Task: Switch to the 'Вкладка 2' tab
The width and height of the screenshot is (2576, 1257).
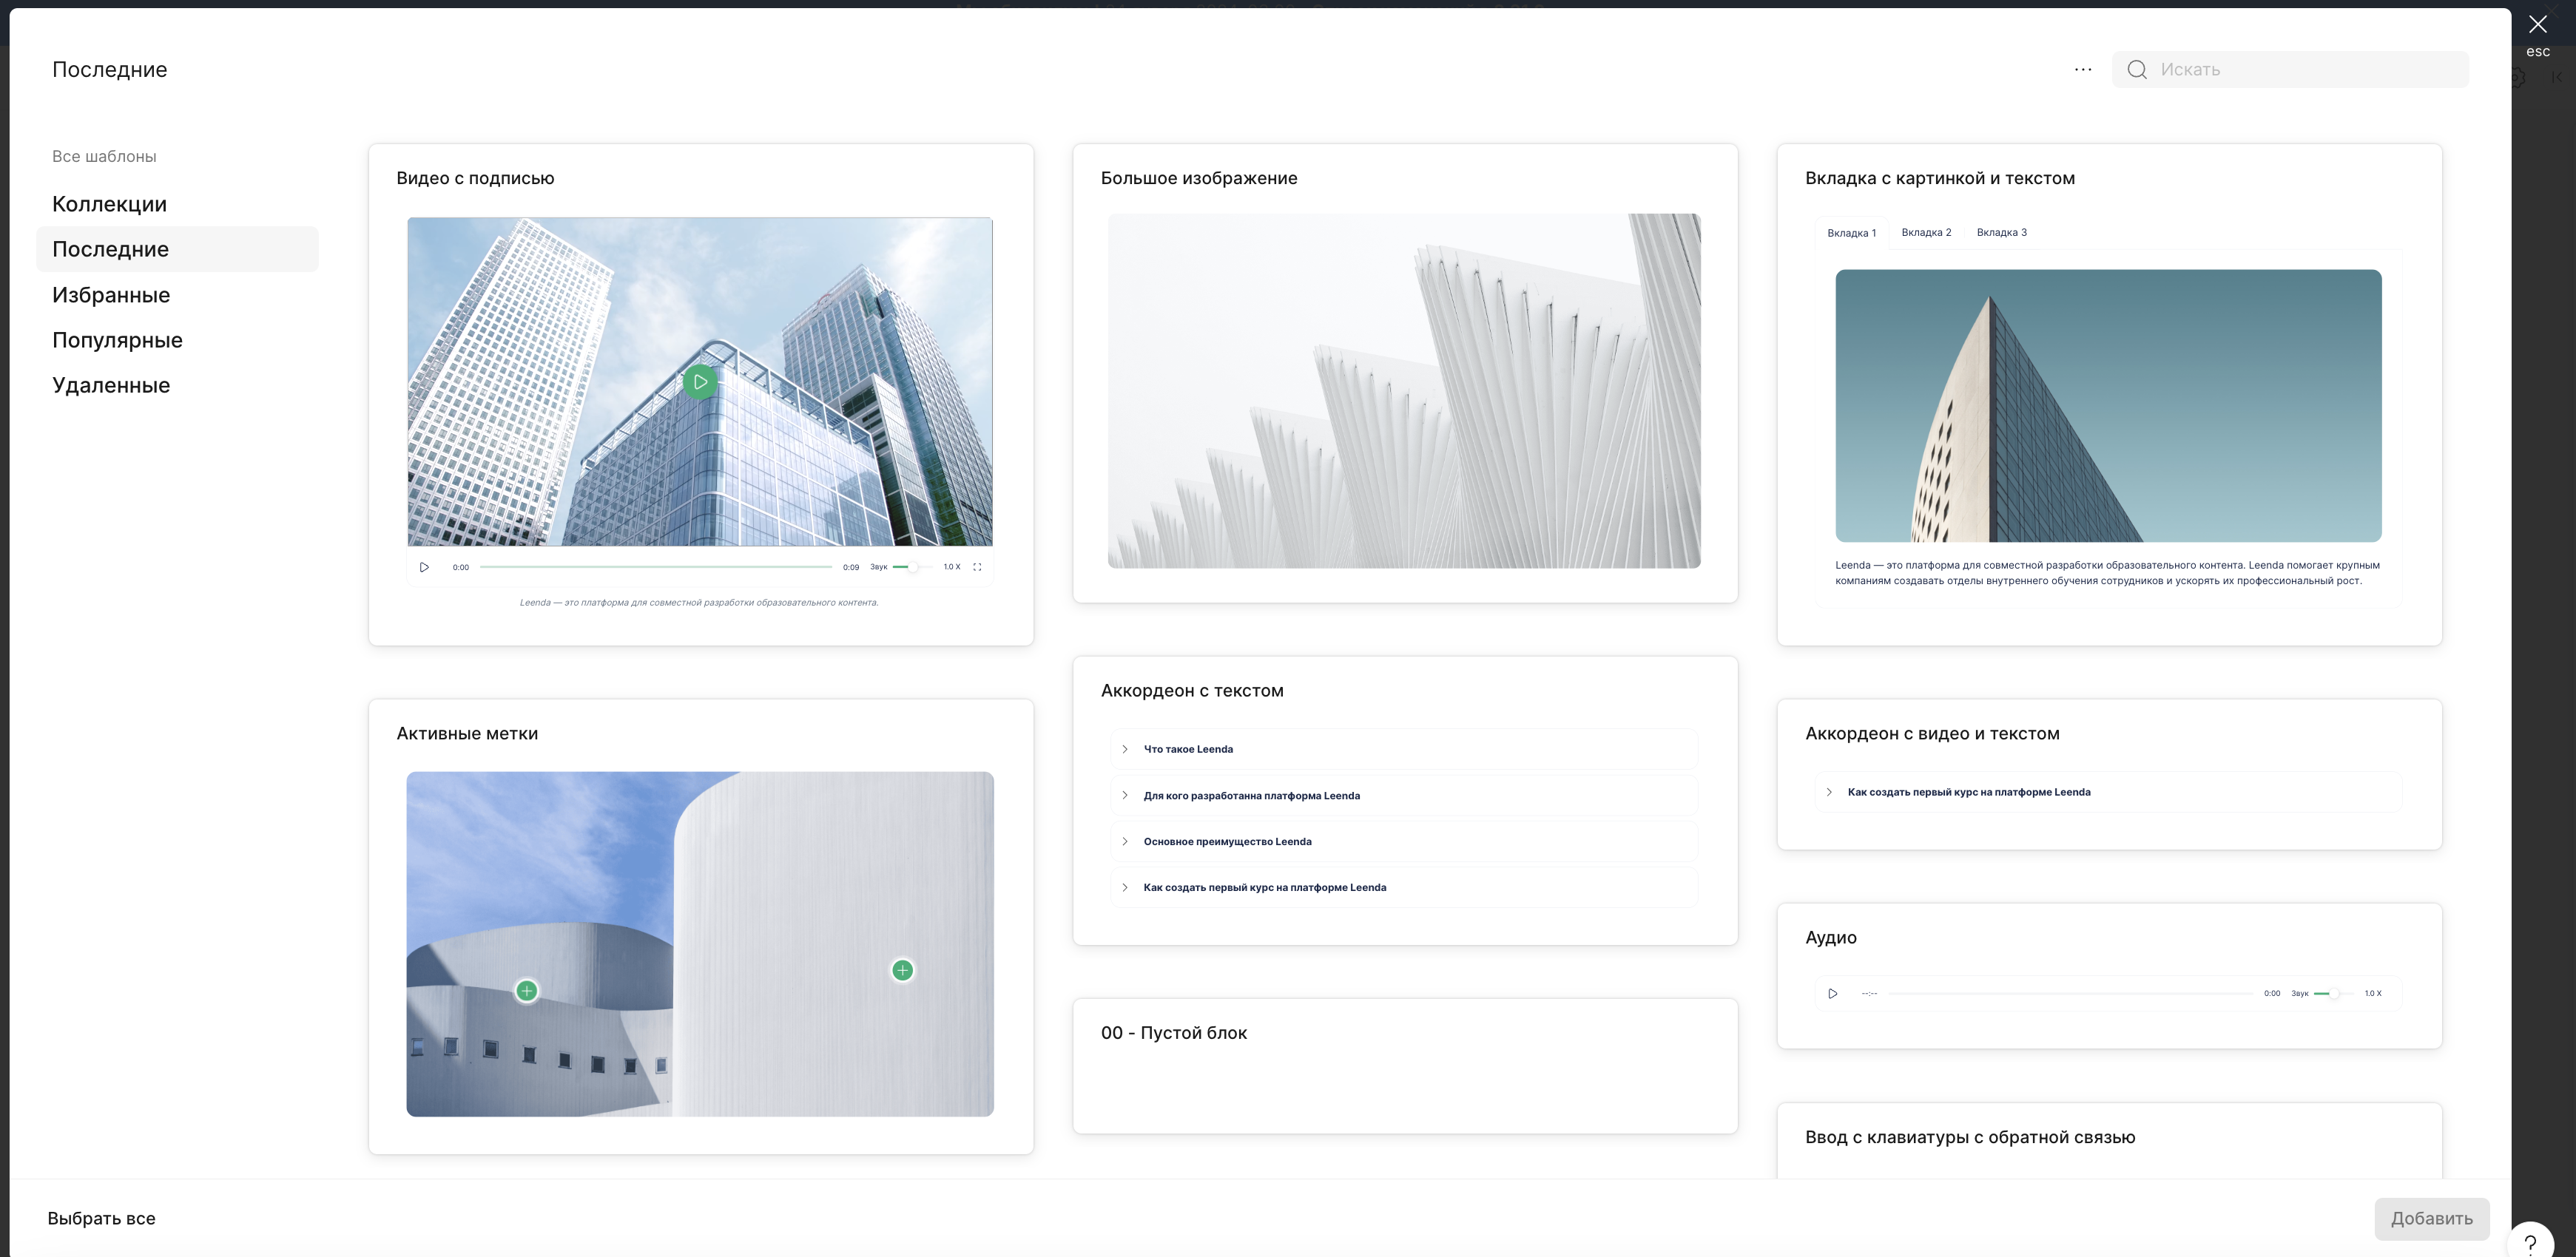Action: click(1926, 233)
